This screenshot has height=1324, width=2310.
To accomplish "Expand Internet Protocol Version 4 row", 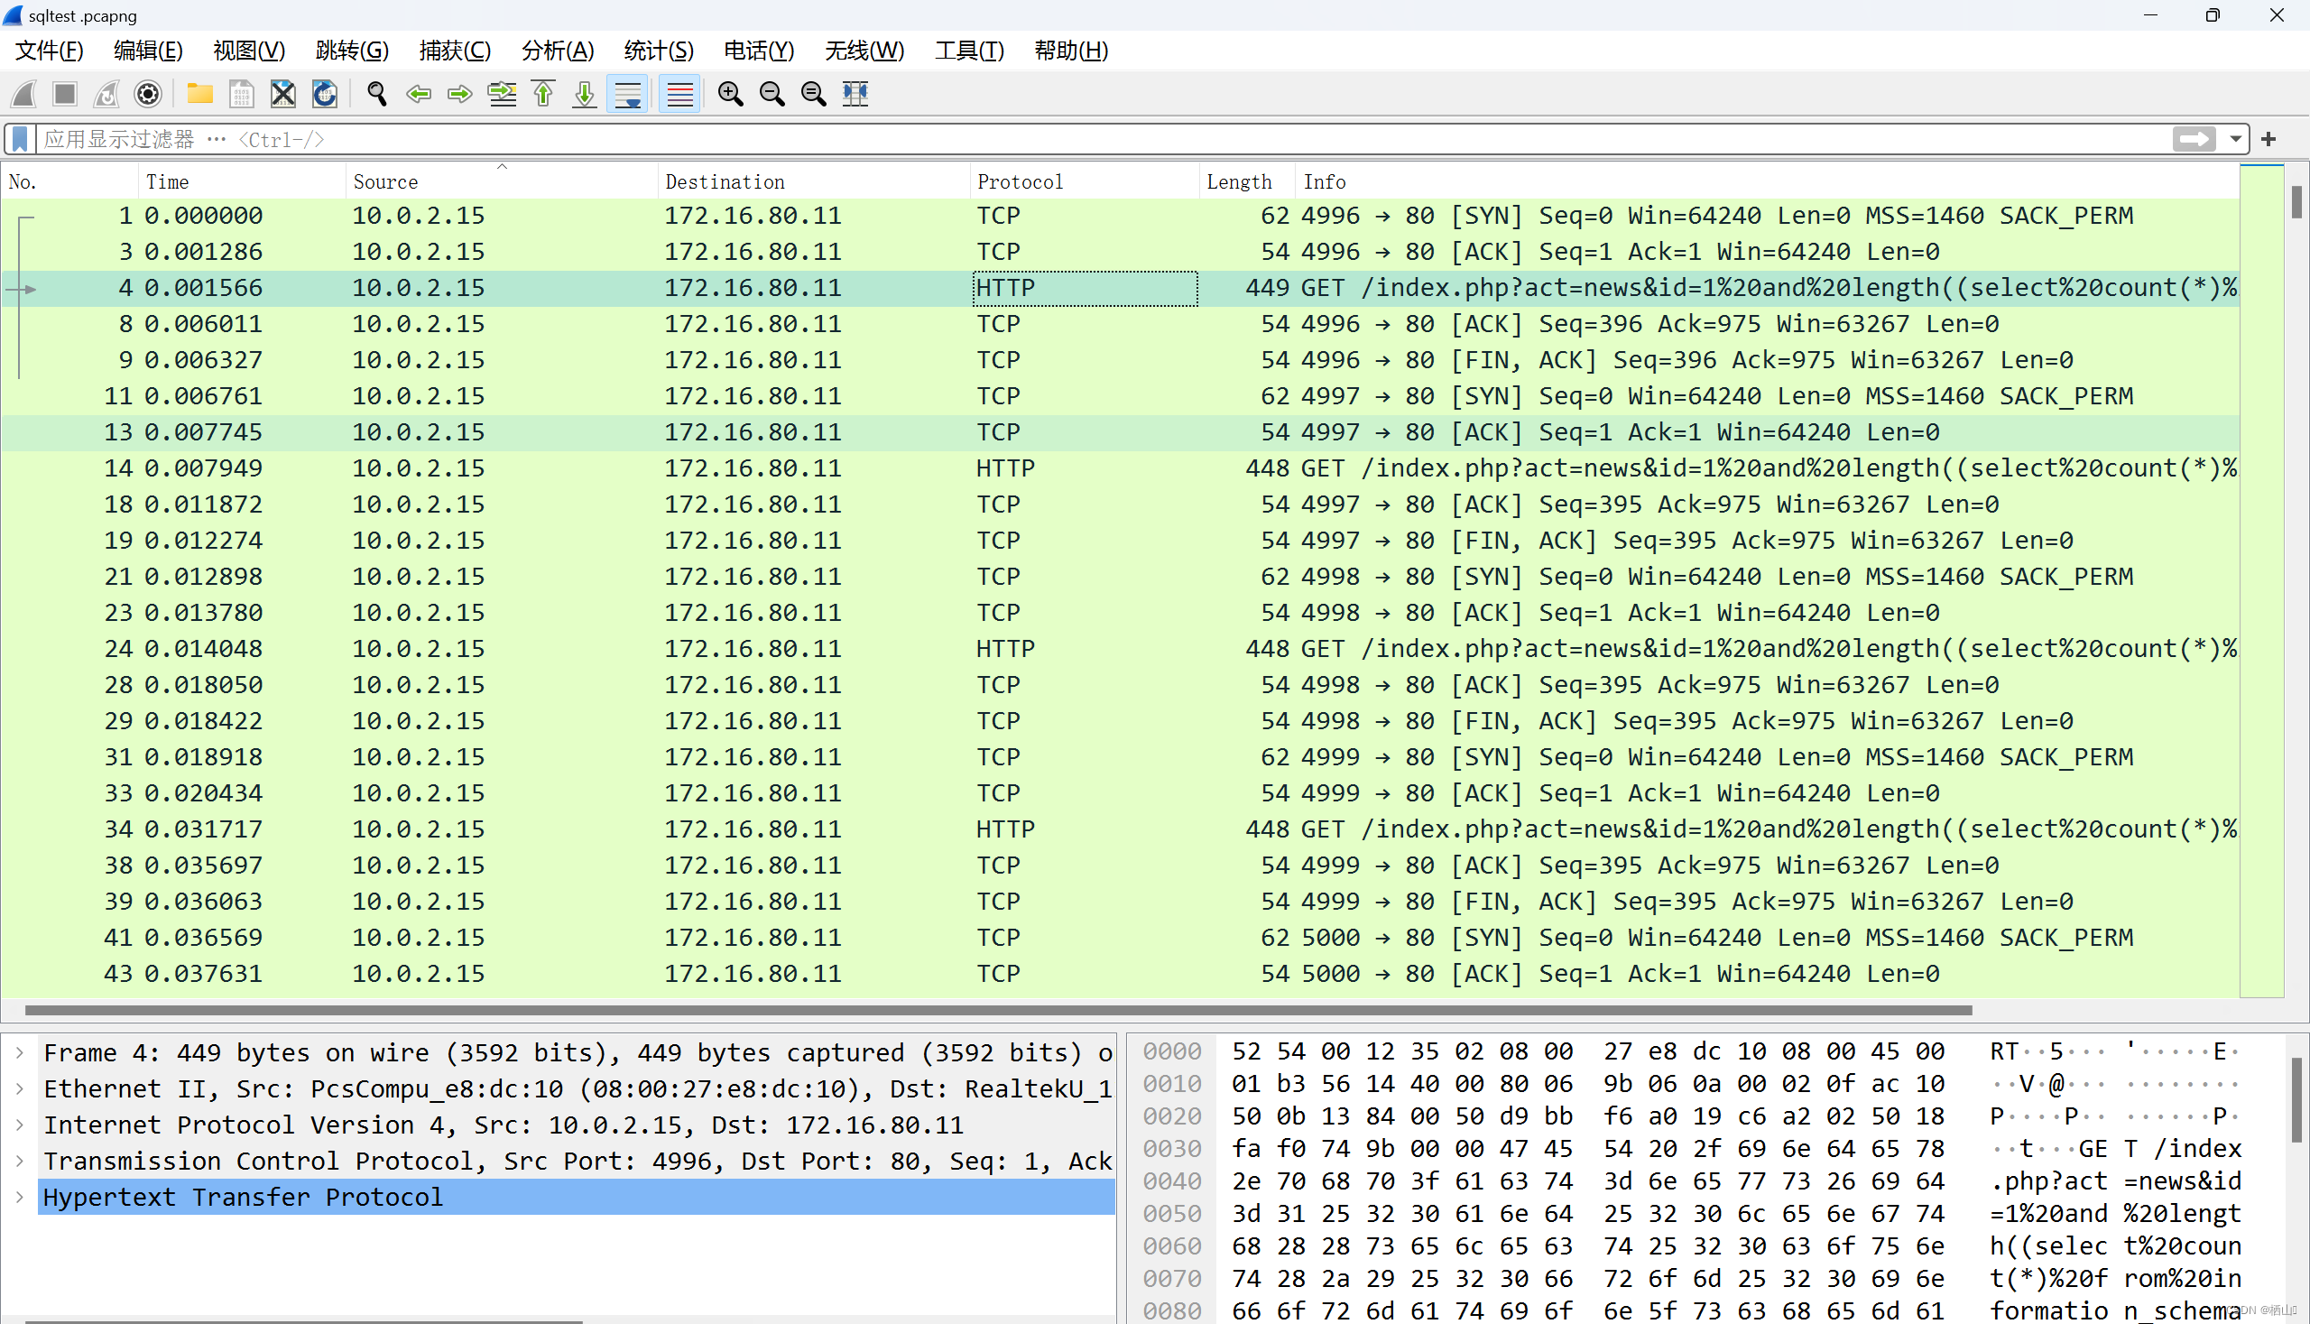I will coord(20,1125).
